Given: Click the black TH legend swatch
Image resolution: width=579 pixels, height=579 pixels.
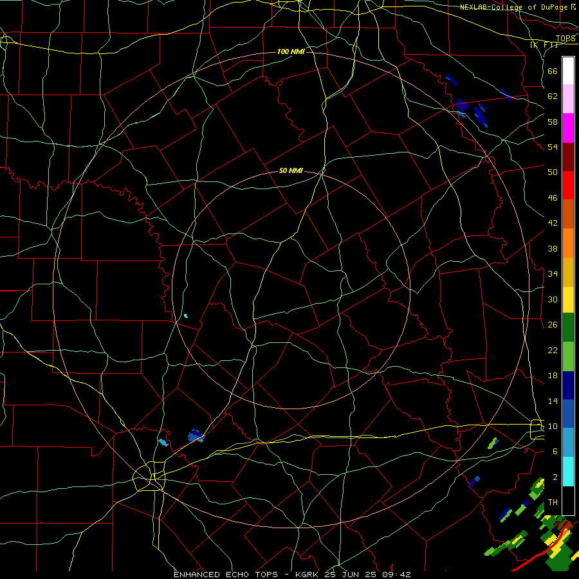Looking at the screenshot, I should (568, 500).
